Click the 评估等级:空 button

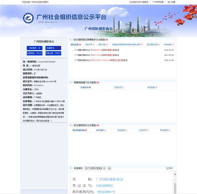35,48
